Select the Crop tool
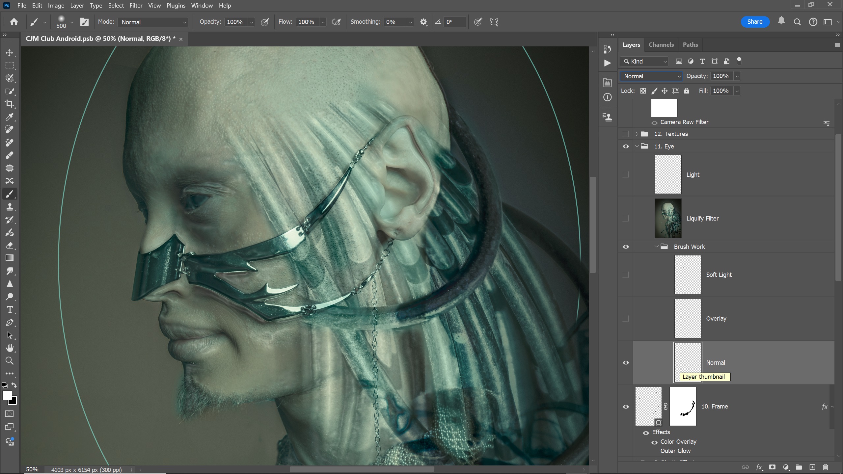 10,104
